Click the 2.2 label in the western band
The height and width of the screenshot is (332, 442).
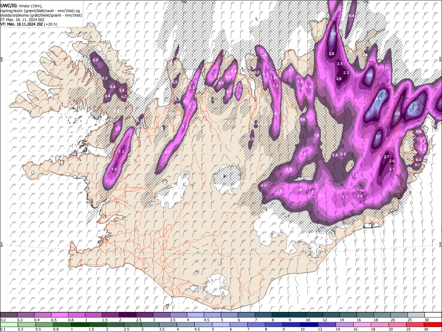121,151
